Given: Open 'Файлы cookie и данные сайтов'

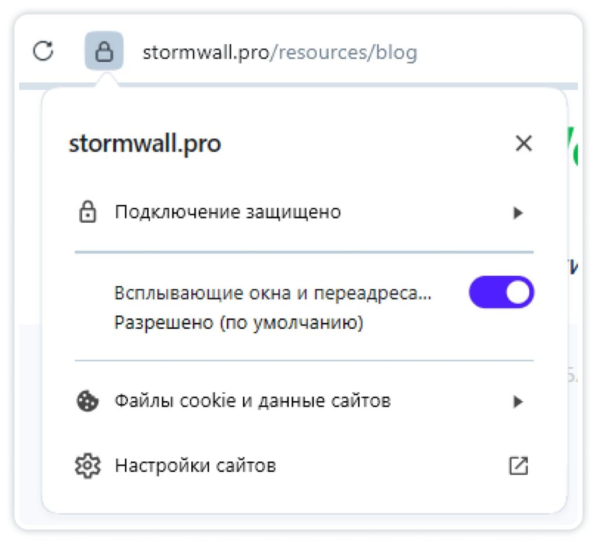Looking at the screenshot, I should click(304, 401).
